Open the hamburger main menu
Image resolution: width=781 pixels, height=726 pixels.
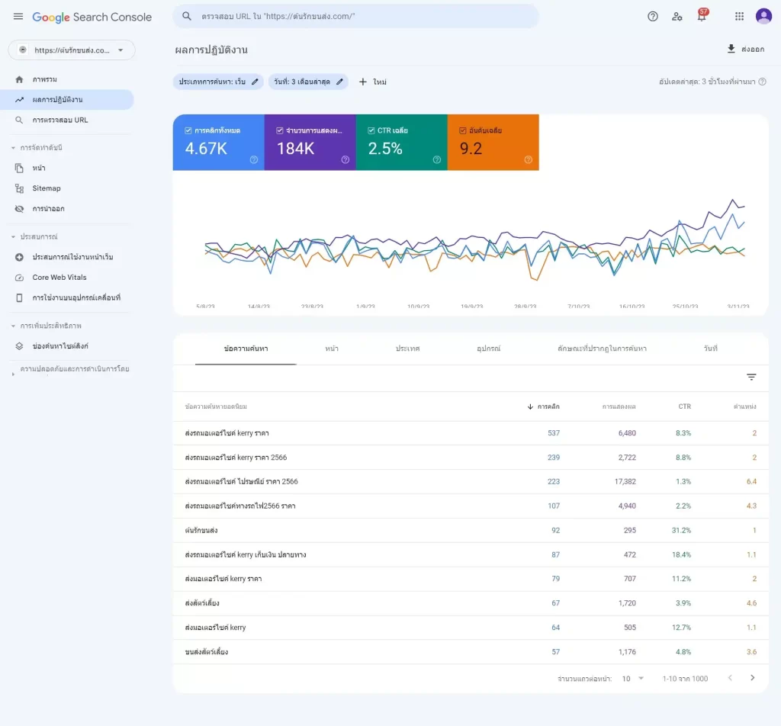coord(18,17)
